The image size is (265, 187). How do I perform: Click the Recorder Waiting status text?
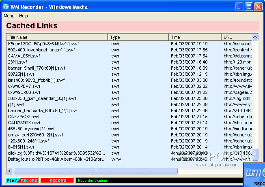94,181
